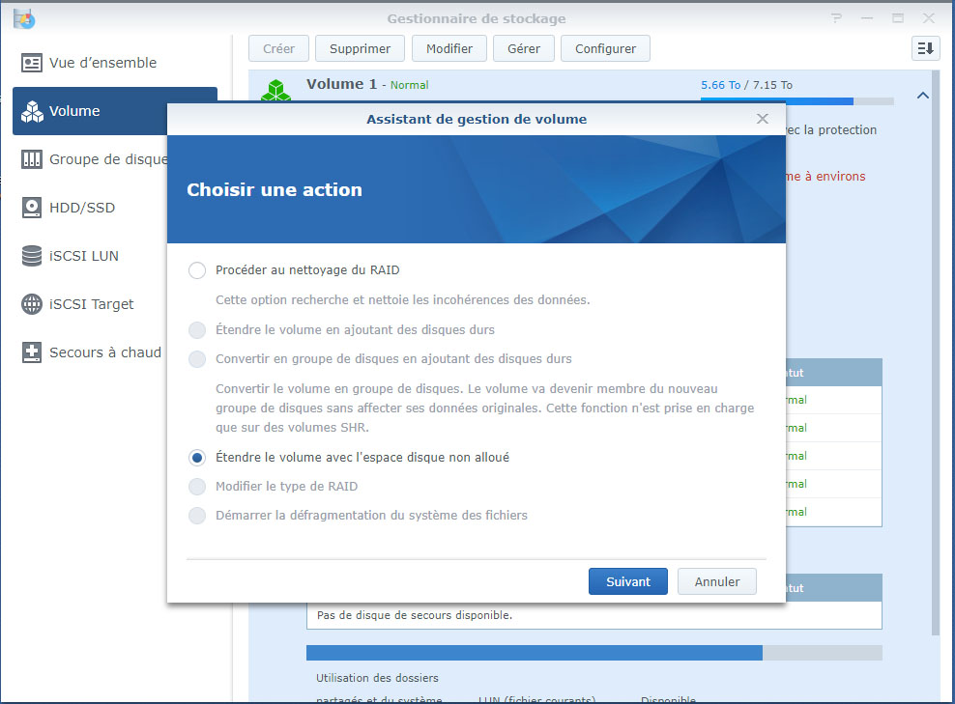Click the Volume cubes icon in sidebar

coord(32,111)
